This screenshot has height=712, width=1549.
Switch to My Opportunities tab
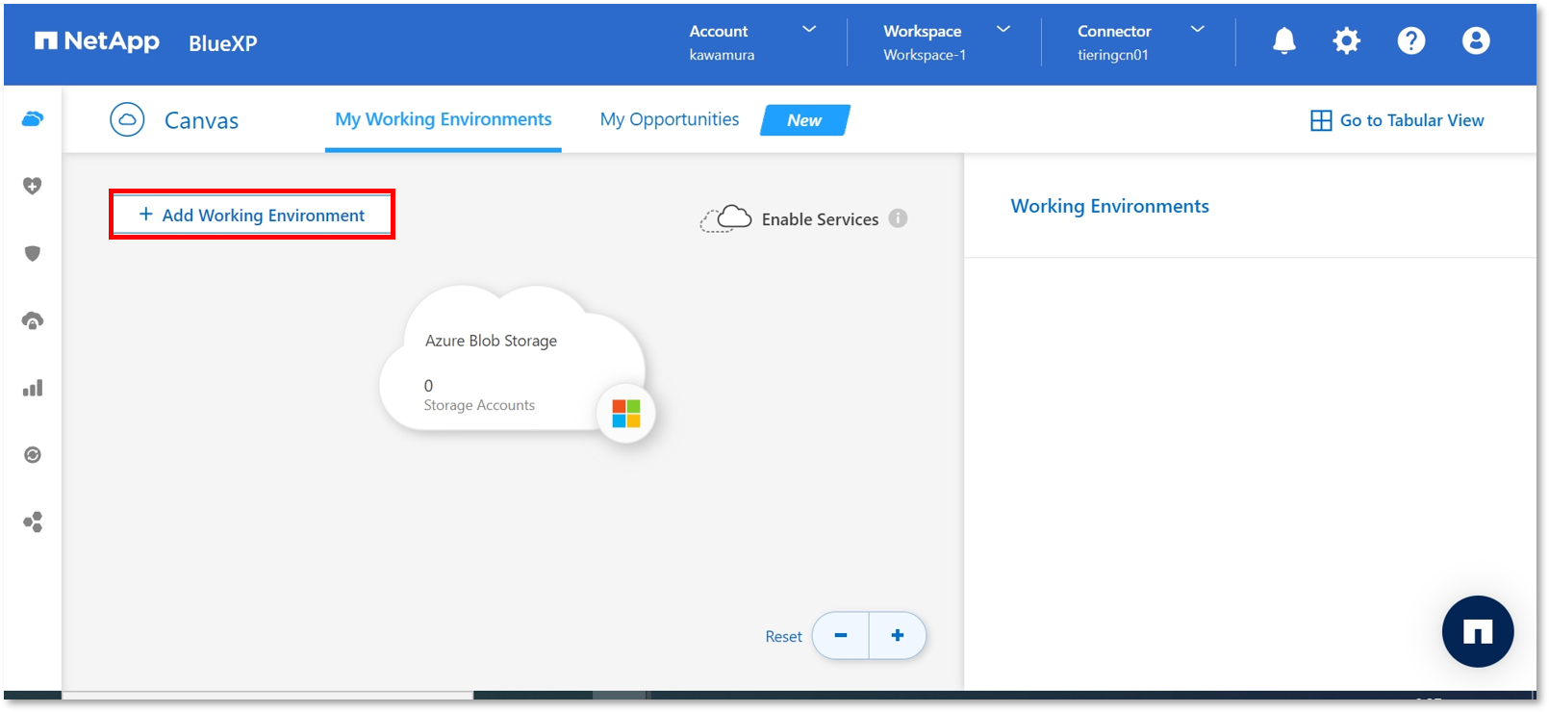[x=670, y=119]
